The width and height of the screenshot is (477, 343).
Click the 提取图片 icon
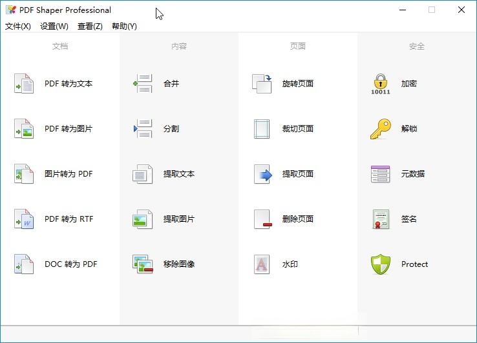click(142, 219)
